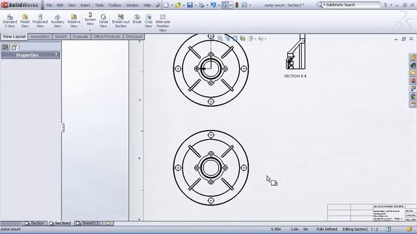Click the Rotate View icon in view toolbar
The width and height of the screenshot is (417, 234).
(235, 38)
